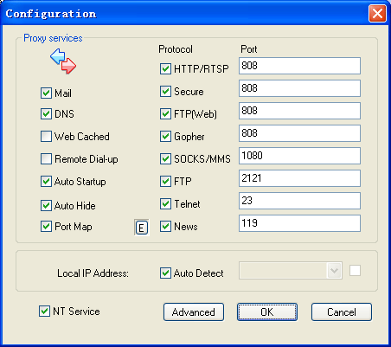Disable the SOCKS/MMS protocol checkbox
The height and width of the screenshot is (347, 391).
tap(165, 158)
